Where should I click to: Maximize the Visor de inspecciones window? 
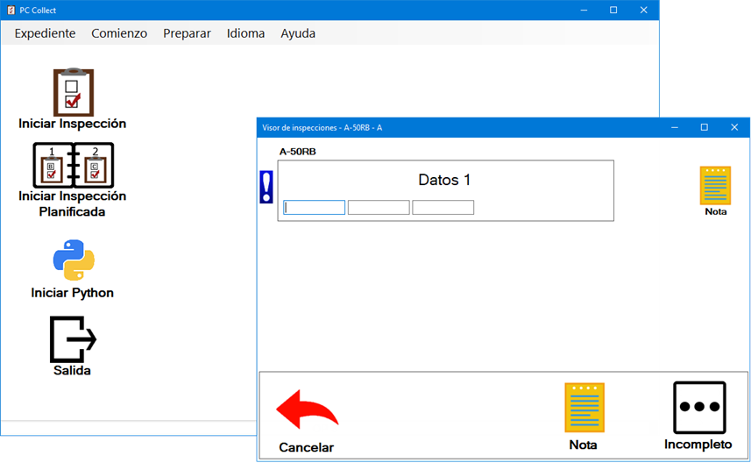coord(704,127)
